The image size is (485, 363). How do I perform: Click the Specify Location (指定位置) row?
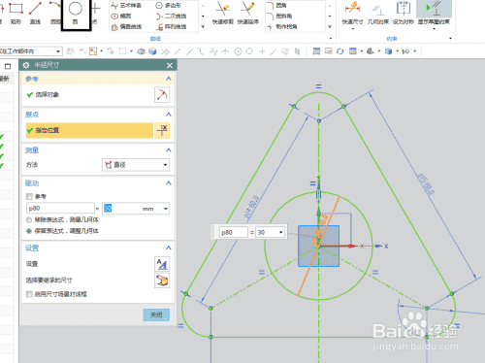[89, 130]
